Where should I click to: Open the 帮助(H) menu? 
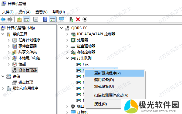pyautogui.click(x=59, y=12)
